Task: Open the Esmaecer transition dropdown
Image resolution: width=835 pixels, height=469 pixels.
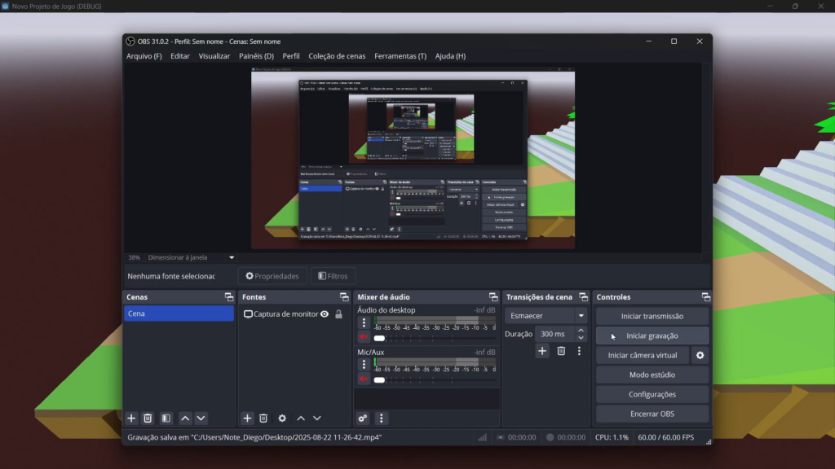Action: 546,316
